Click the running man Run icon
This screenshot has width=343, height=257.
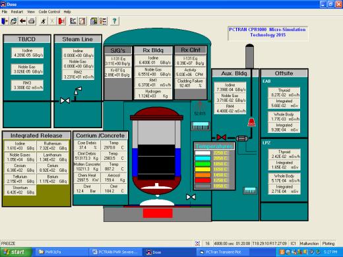point(44,21)
